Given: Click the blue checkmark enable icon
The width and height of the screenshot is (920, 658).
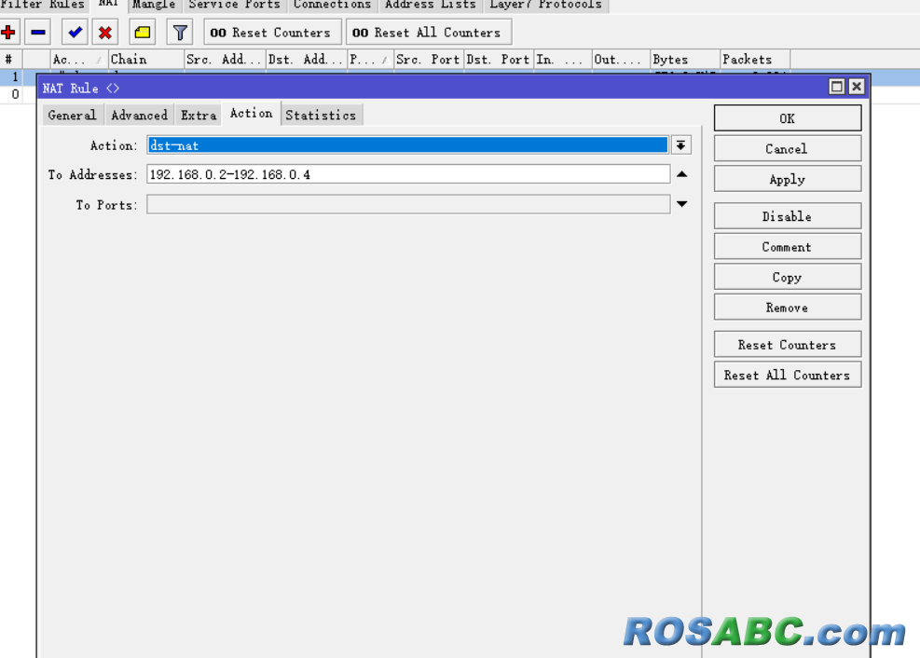Looking at the screenshot, I should coord(76,33).
